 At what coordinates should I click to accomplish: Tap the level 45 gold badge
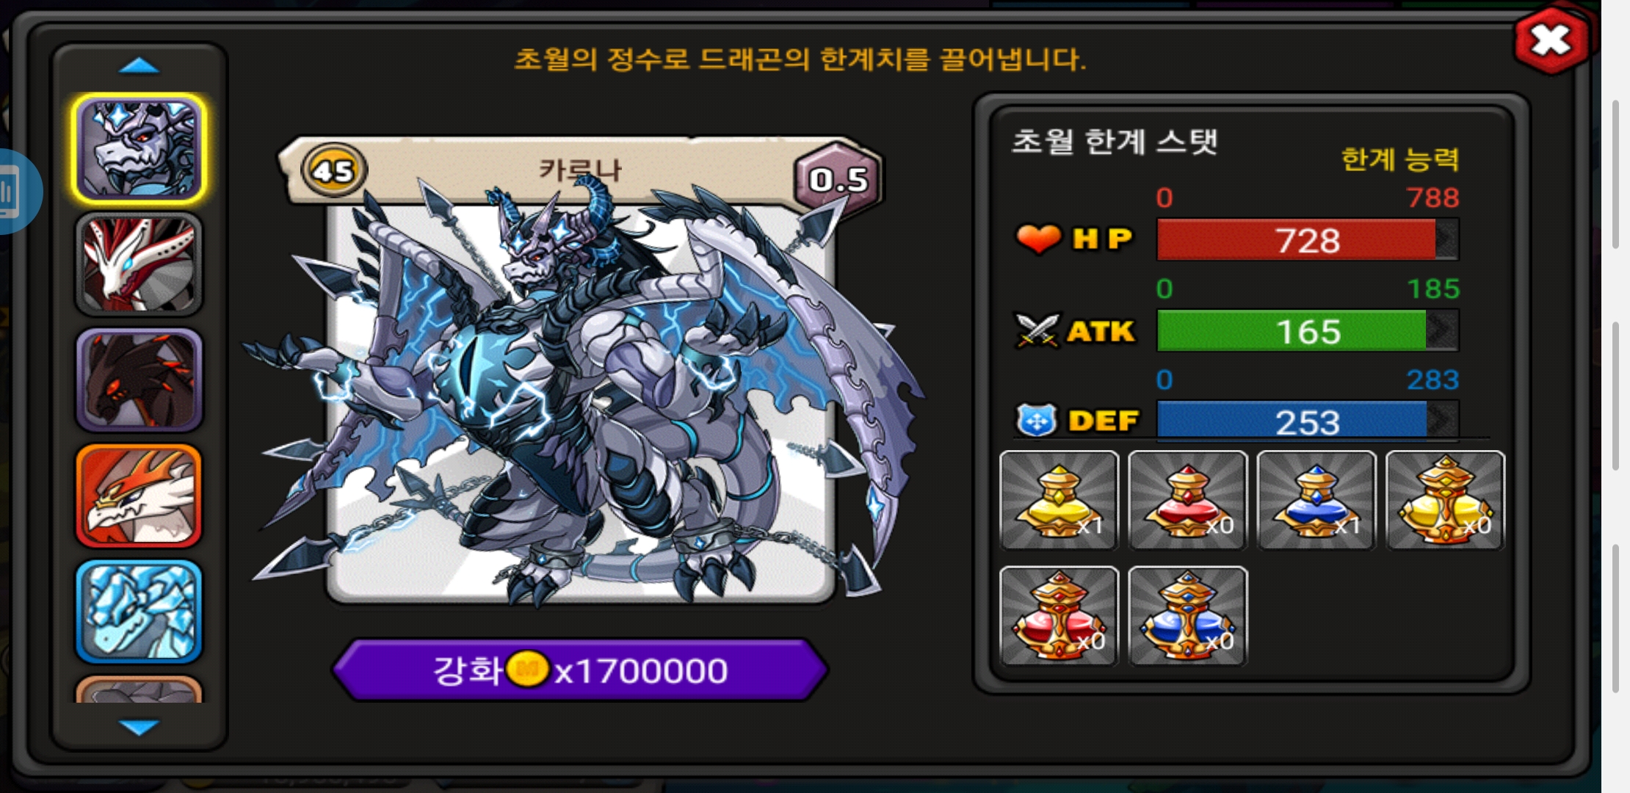[x=333, y=170]
